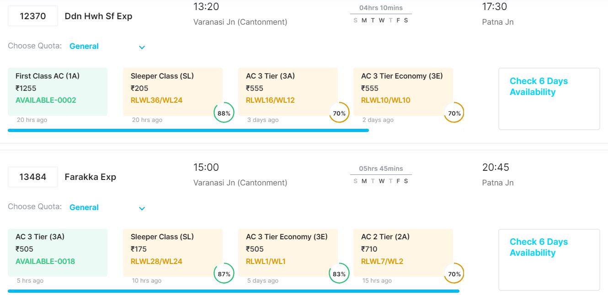Click the 83% circle on Farakka 3E

click(339, 274)
